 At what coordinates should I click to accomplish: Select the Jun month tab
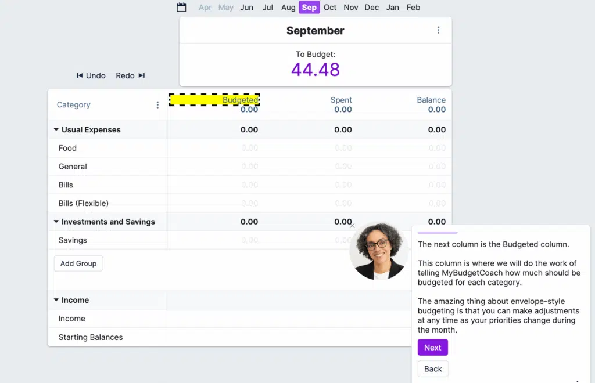(x=247, y=8)
